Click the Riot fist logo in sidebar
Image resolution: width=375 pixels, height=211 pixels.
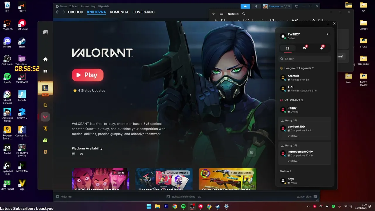click(x=45, y=32)
